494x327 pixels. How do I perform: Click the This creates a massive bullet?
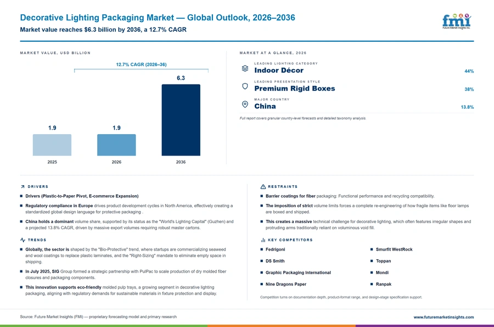point(368,225)
